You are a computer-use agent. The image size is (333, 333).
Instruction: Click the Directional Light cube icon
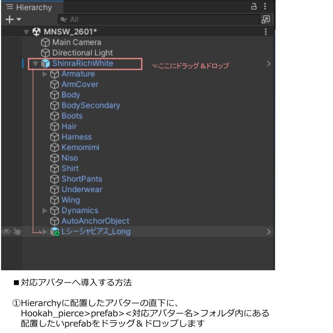[46, 53]
